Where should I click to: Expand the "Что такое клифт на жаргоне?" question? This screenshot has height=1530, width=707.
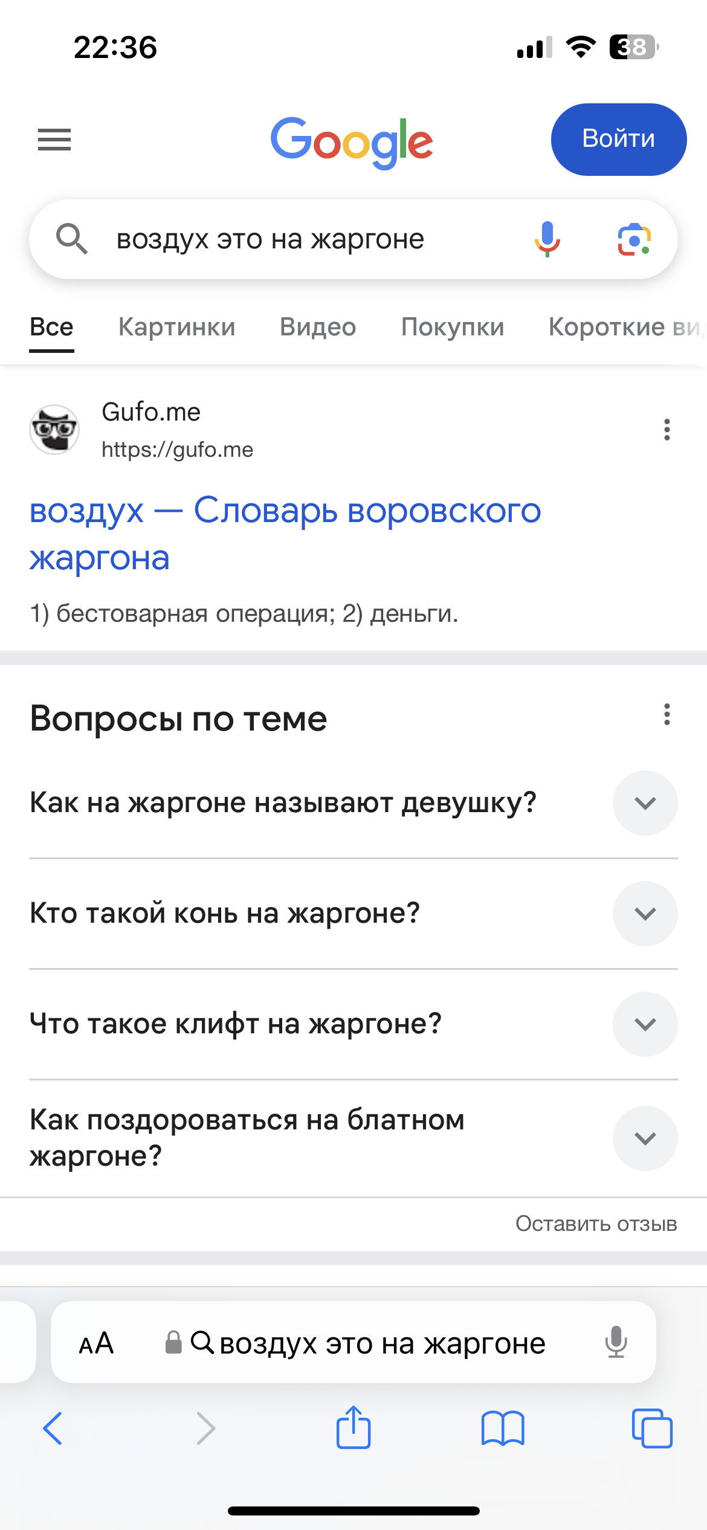click(x=645, y=1024)
